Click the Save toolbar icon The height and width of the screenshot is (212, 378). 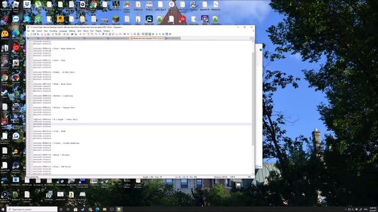[x=35, y=34]
